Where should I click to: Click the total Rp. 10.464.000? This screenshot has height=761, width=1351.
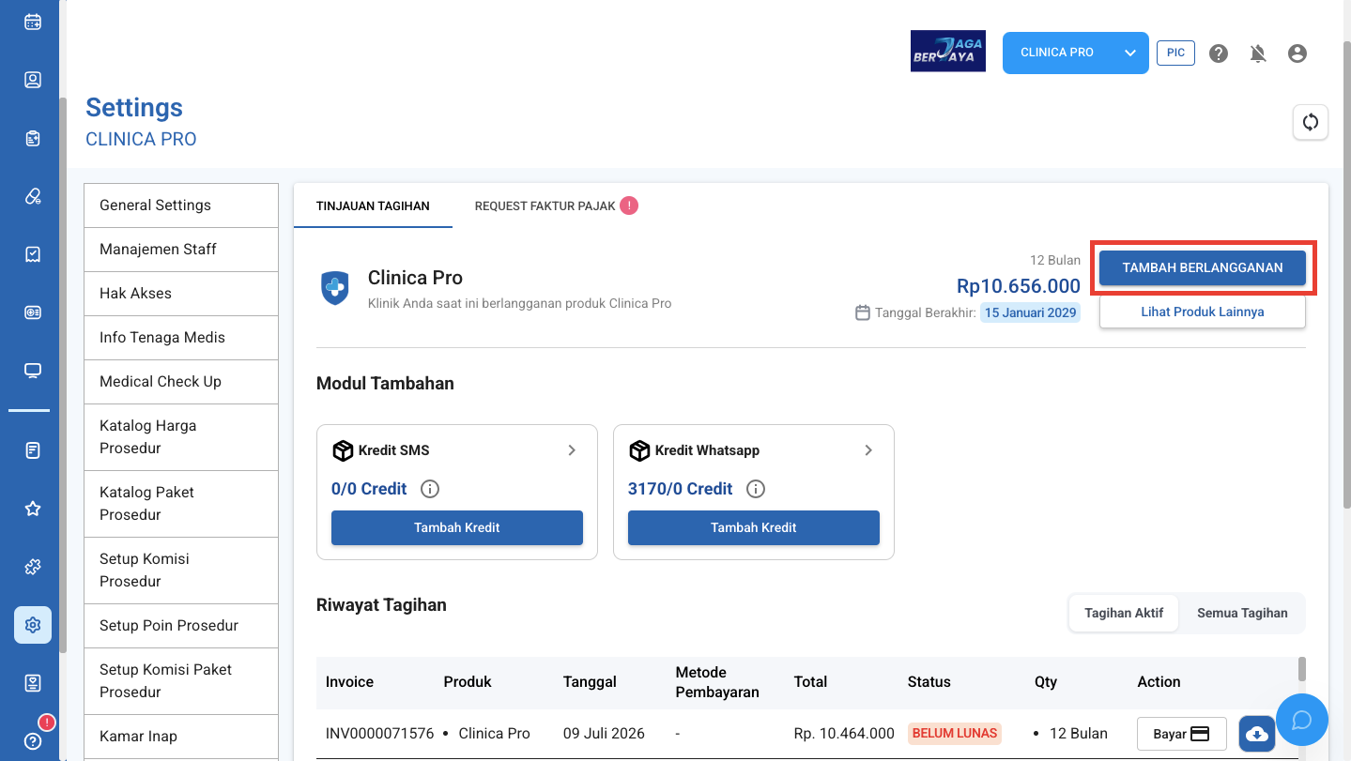(844, 734)
